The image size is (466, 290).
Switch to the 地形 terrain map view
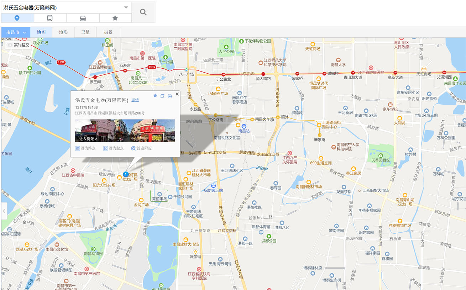(63, 32)
